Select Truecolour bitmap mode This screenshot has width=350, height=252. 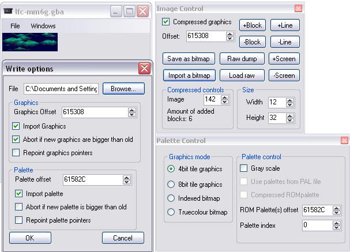[171, 212]
